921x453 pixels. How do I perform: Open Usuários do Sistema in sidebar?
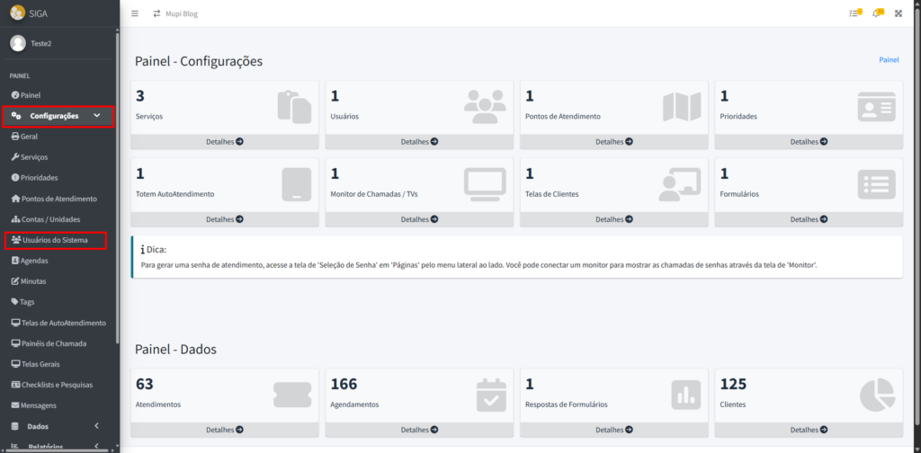[56, 240]
